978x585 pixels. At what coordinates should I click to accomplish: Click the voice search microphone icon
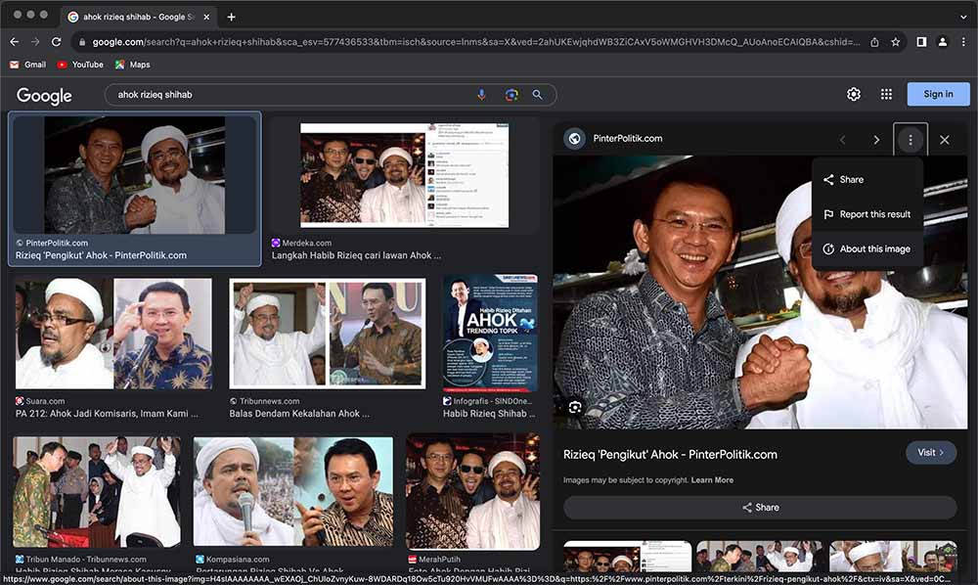[481, 95]
